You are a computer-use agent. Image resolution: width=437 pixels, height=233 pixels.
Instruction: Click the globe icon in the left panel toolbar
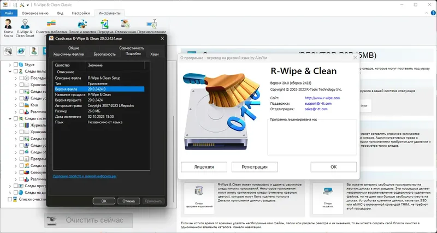tap(21, 51)
